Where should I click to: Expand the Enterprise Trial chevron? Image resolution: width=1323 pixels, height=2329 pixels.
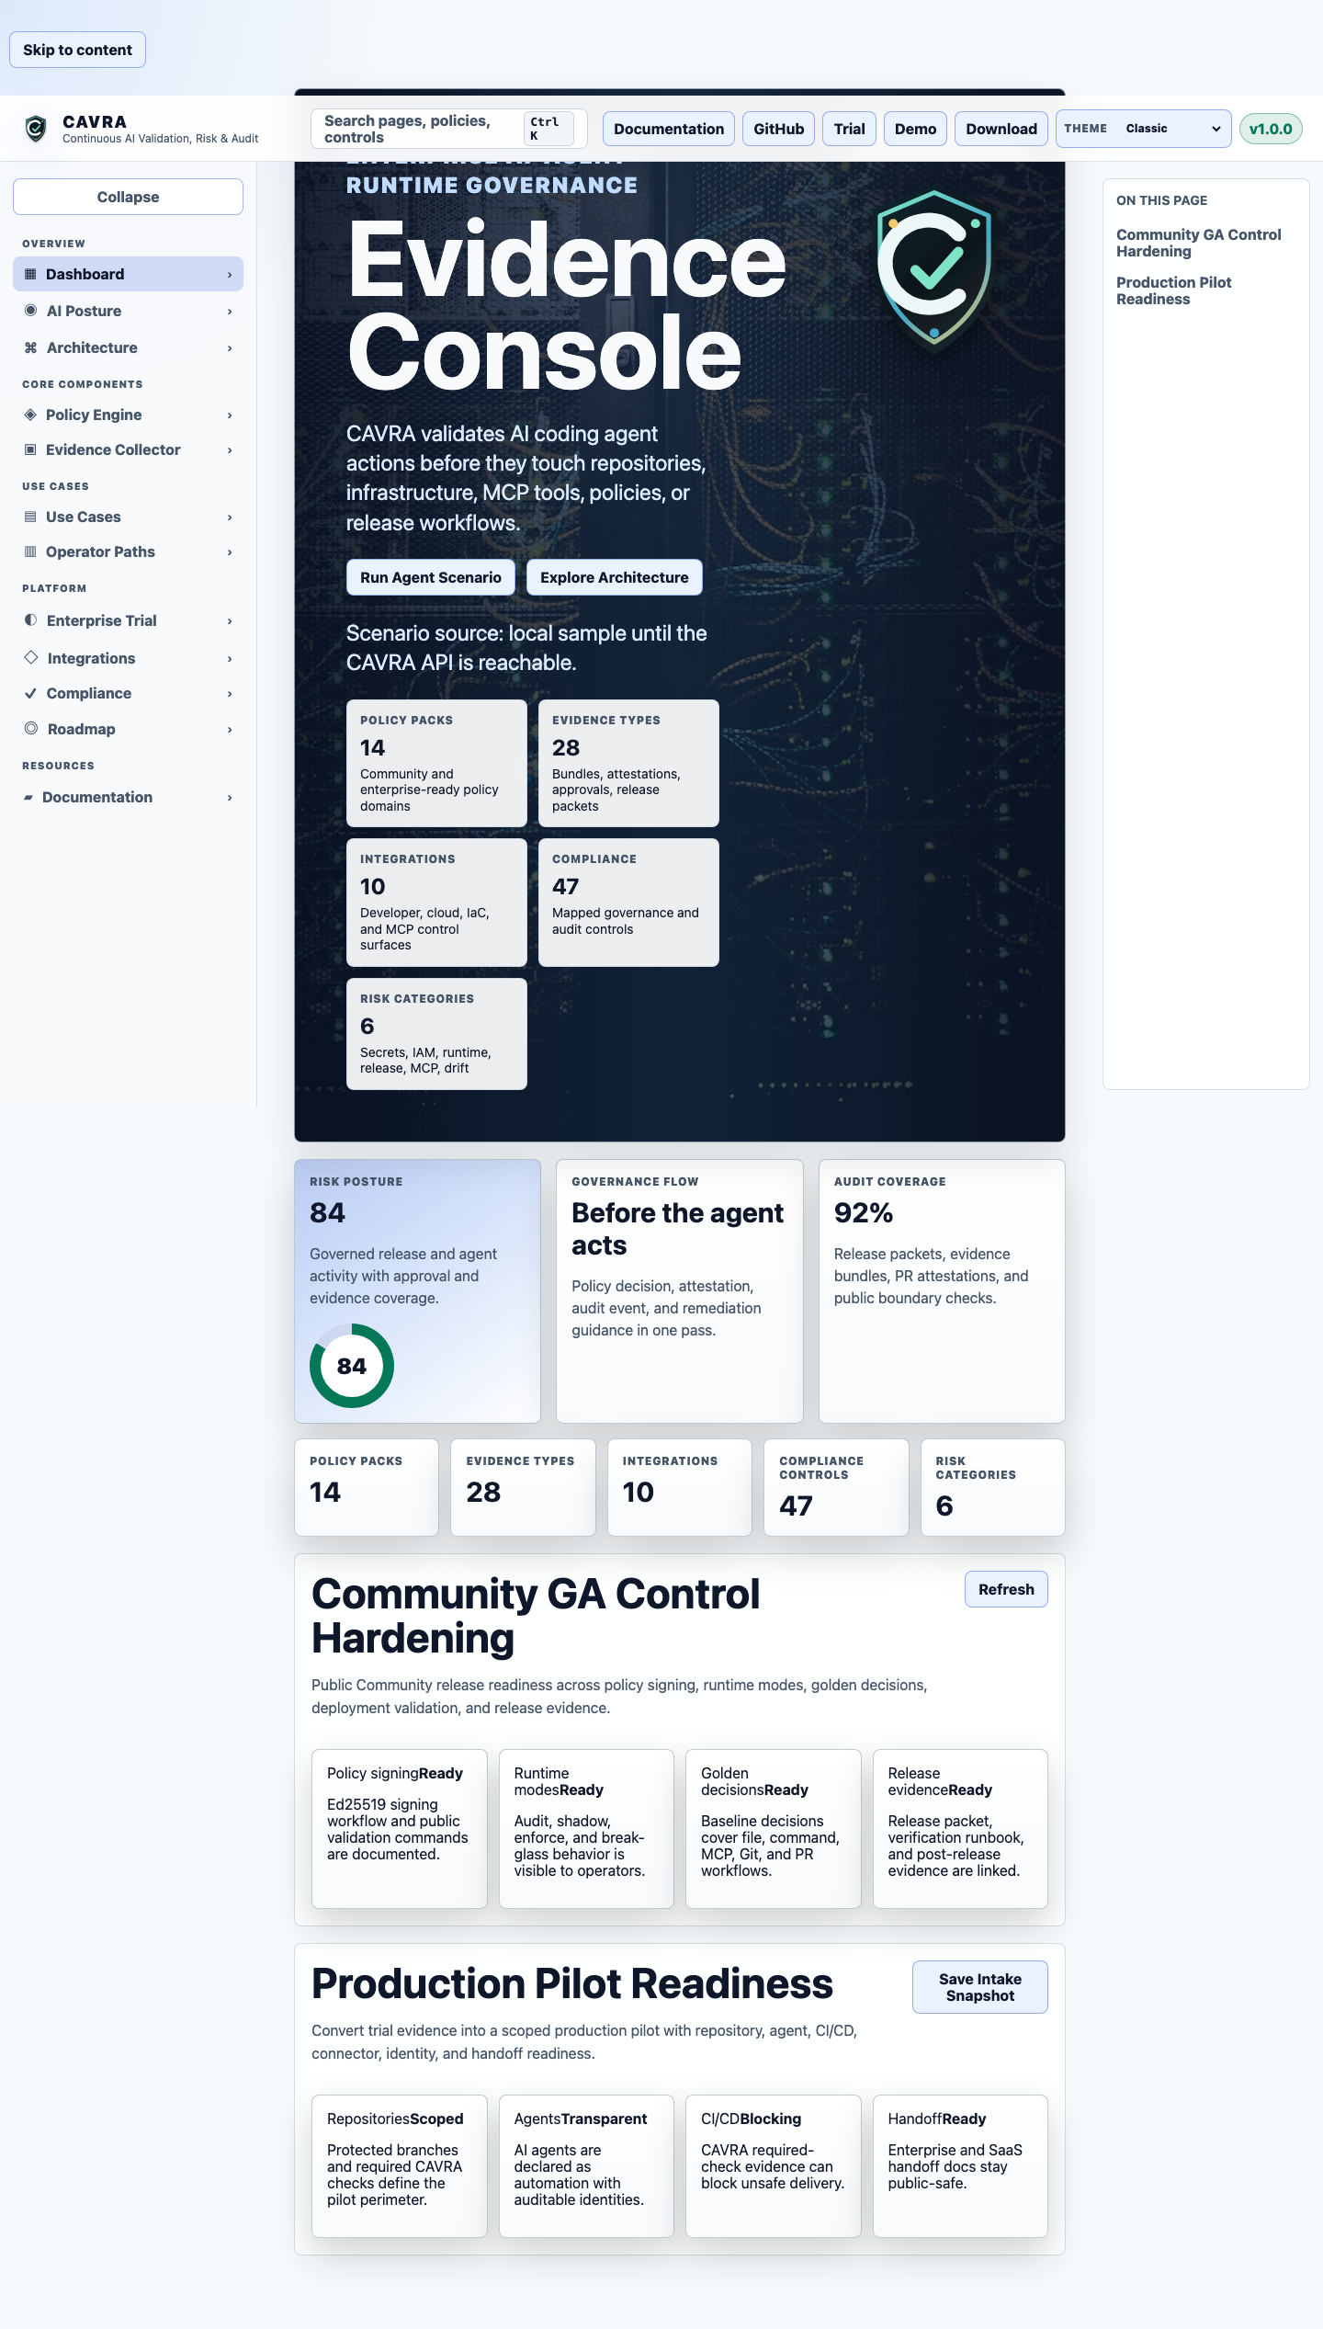230,621
